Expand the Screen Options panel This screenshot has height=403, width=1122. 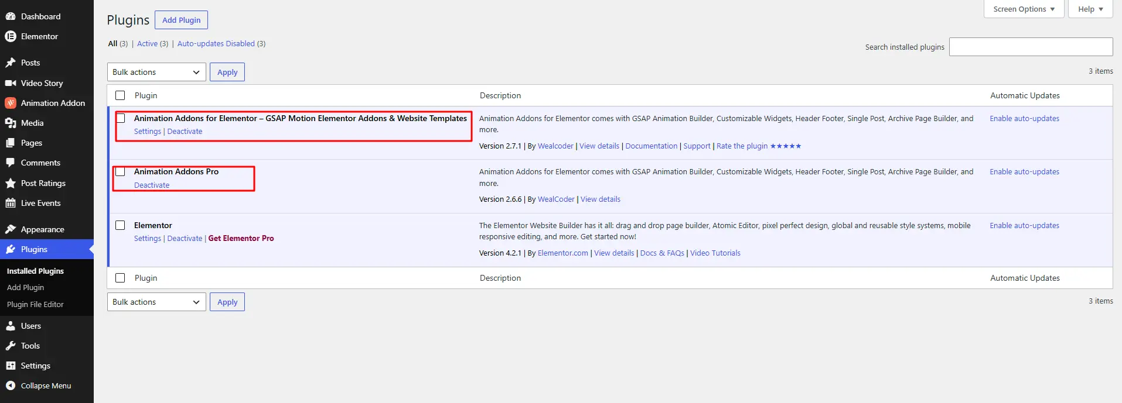1024,9
